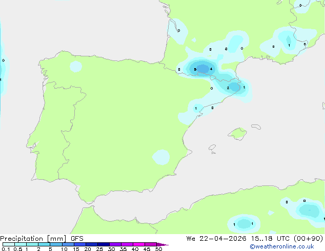Screen dimensions: 325x251
Task: Click Mallorca island on the map
Action: click(238, 134)
